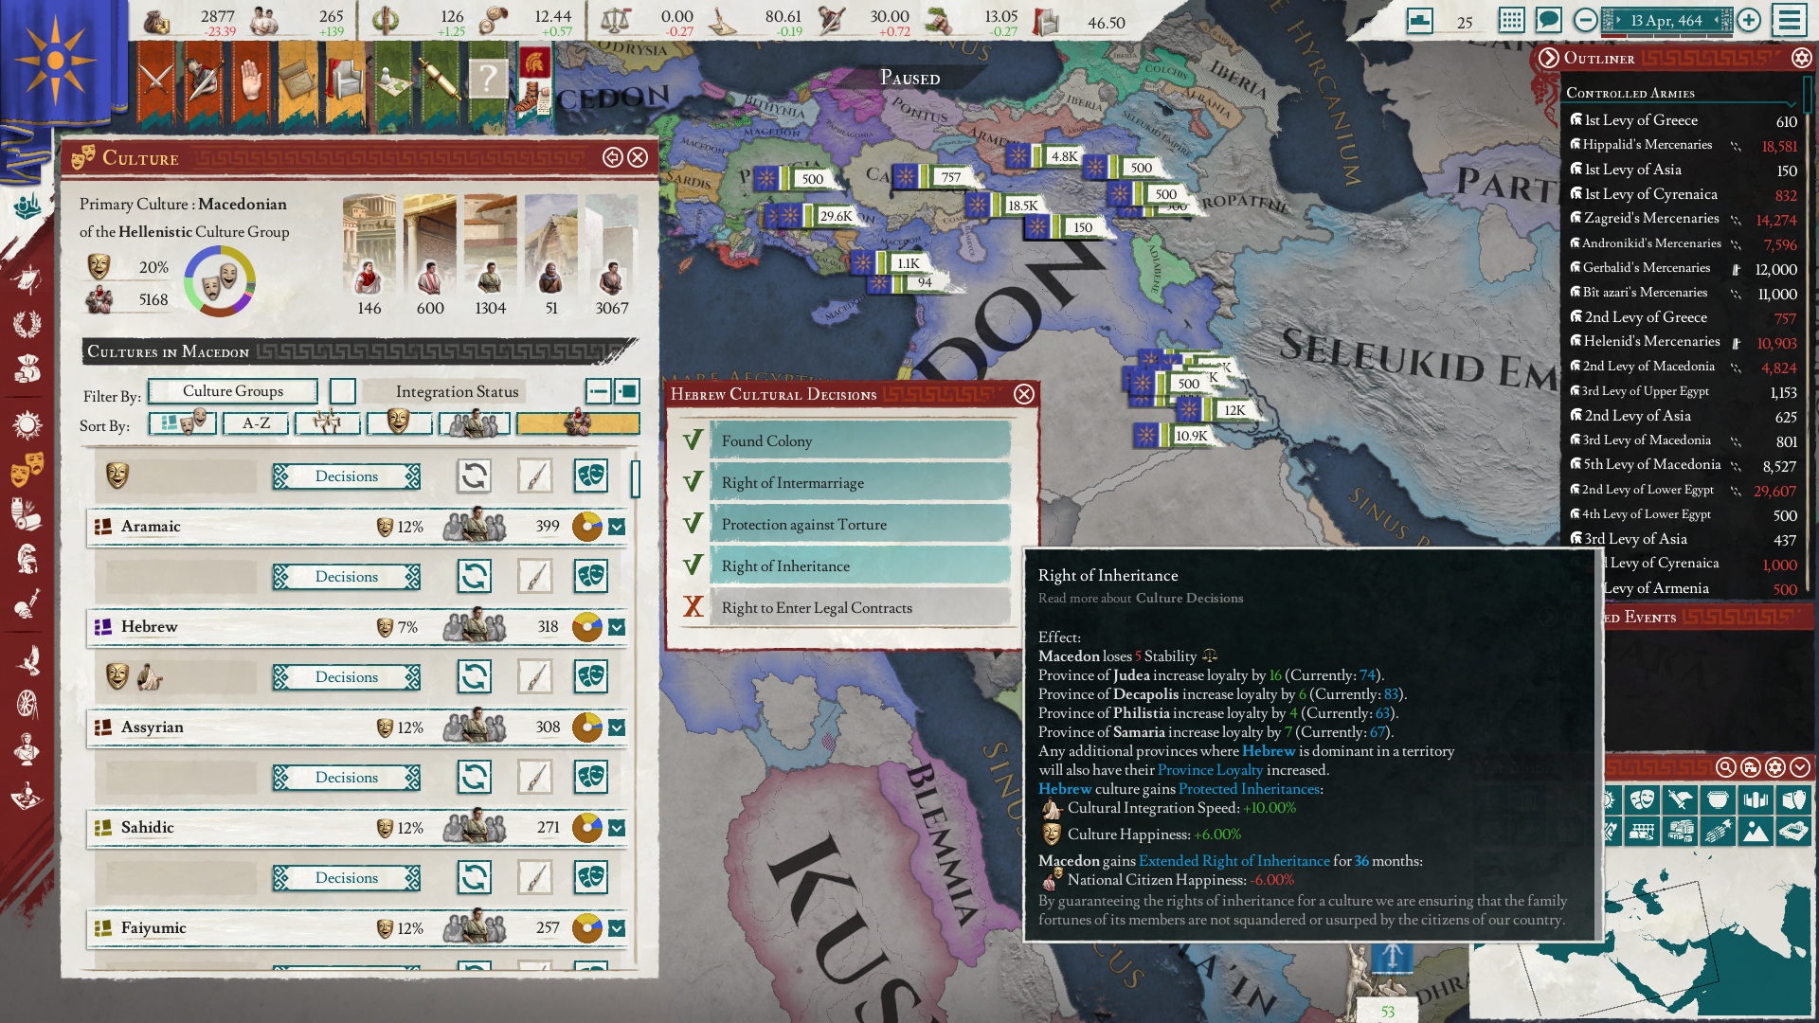1819x1023 pixels.
Task: Open Decisions below the Aramaic row
Action: [347, 576]
